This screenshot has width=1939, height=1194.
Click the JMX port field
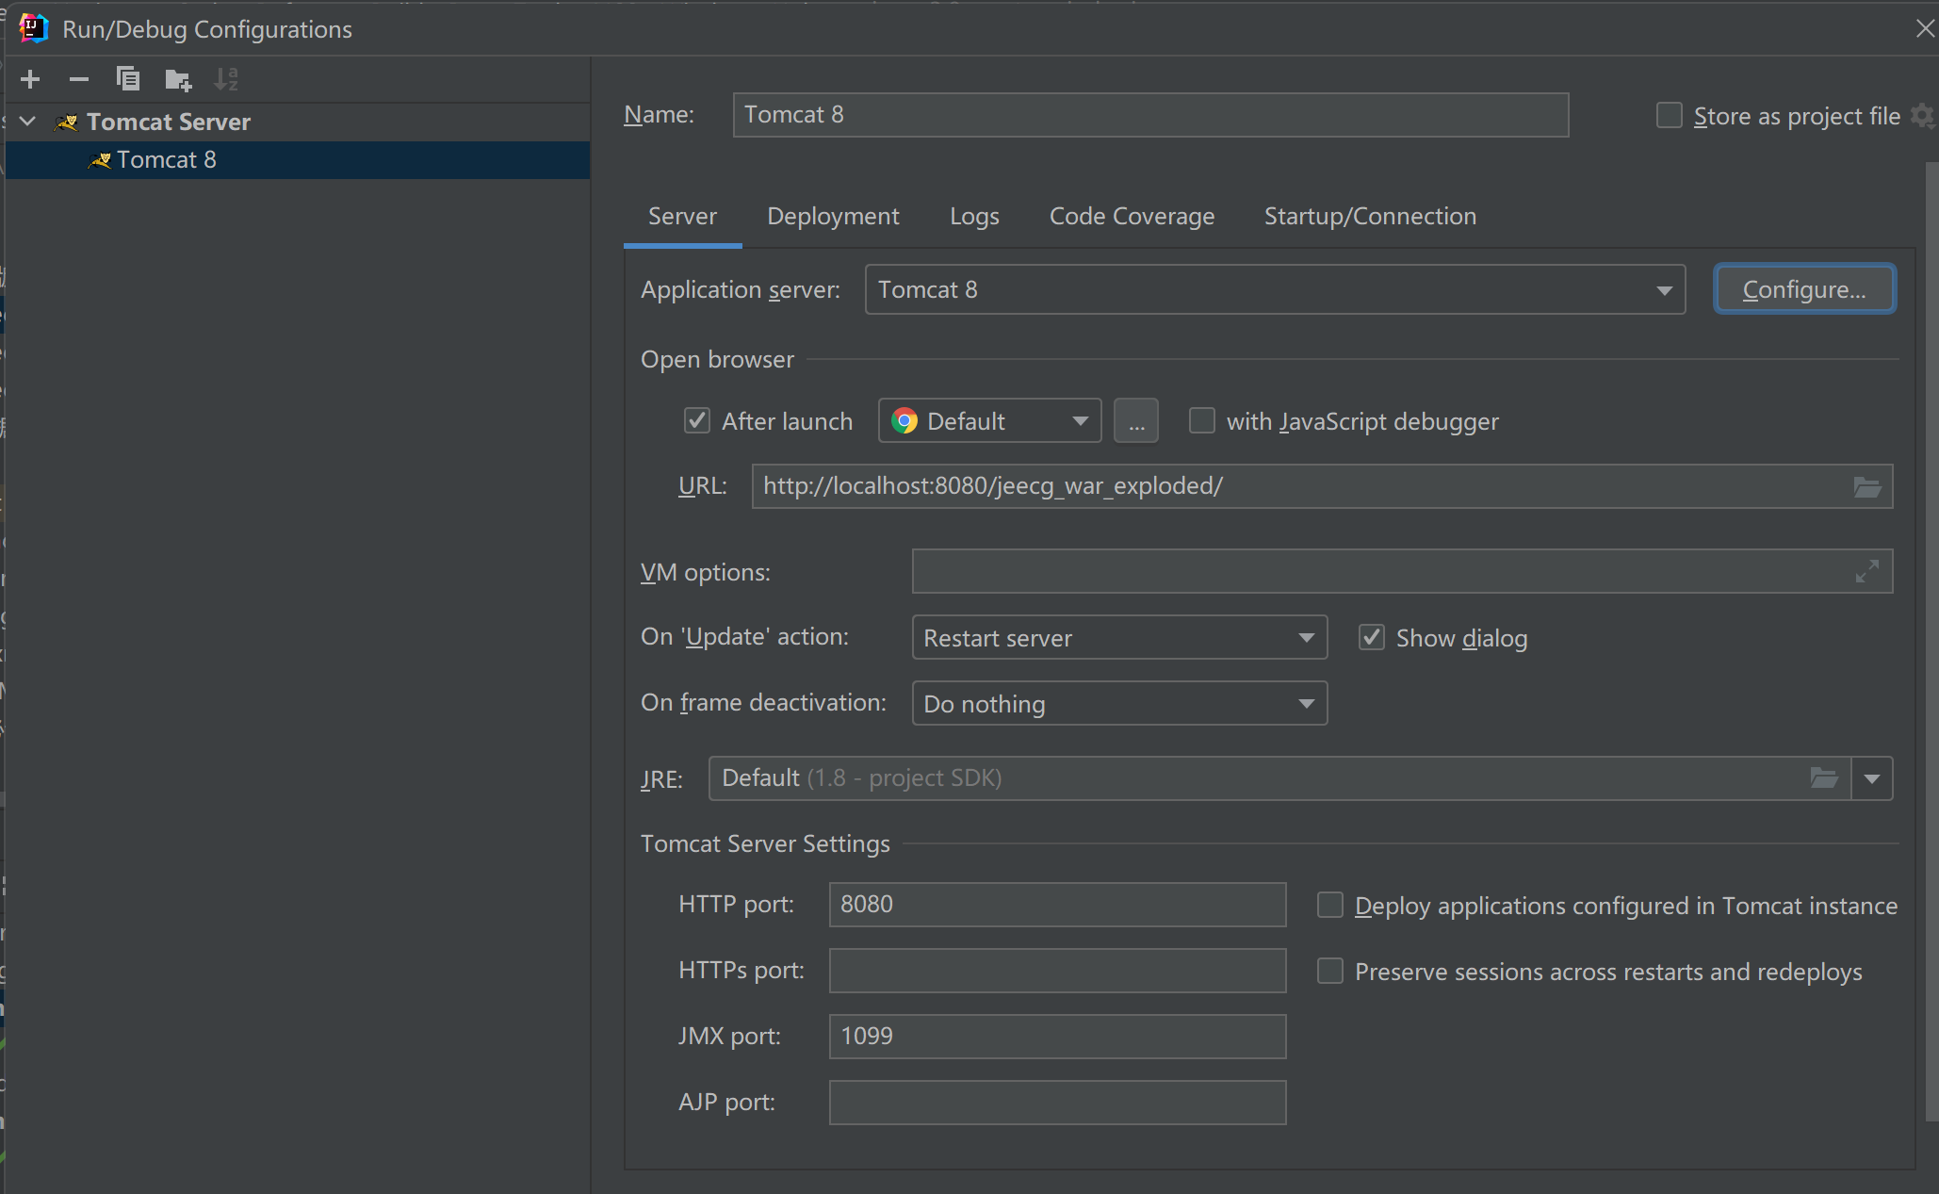pyautogui.click(x=1057, y=1037)
